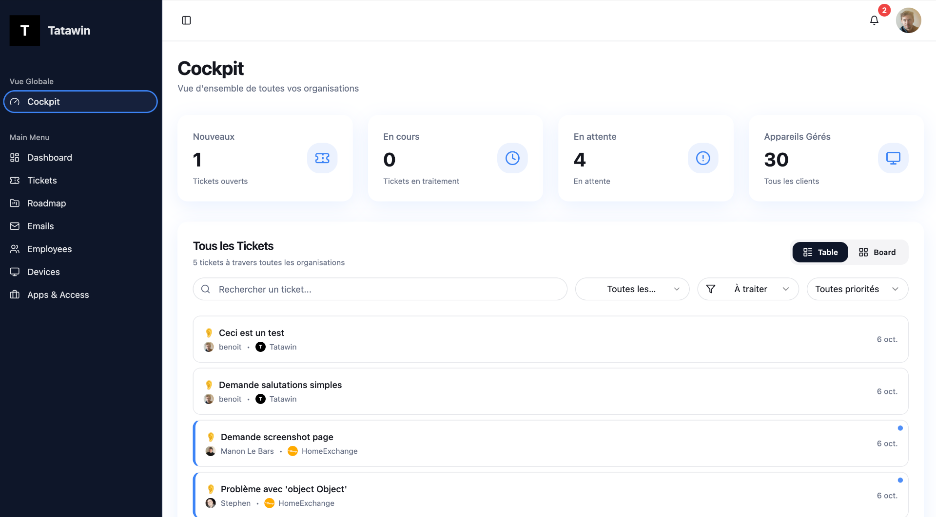
Task: Click the Rechercher un ticket search field
Action: 380,289
